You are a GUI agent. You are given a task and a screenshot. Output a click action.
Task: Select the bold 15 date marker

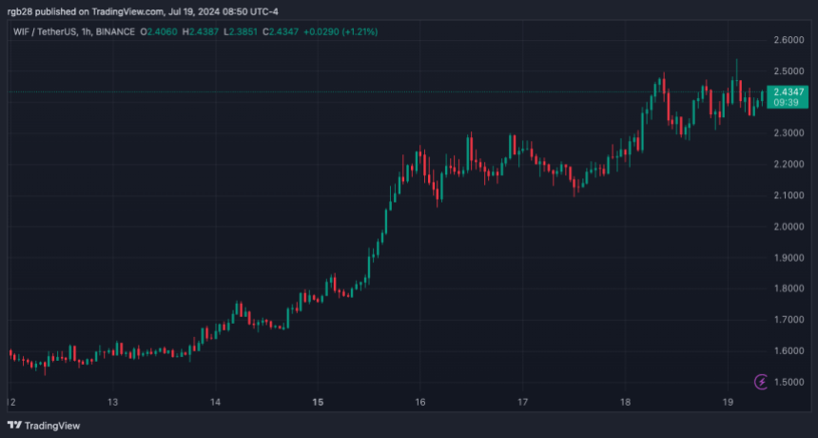319,402
